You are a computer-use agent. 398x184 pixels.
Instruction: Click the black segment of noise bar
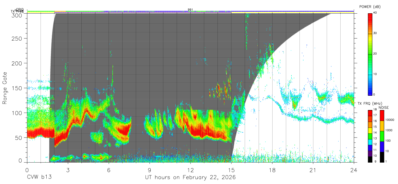[x=382, y=156]
